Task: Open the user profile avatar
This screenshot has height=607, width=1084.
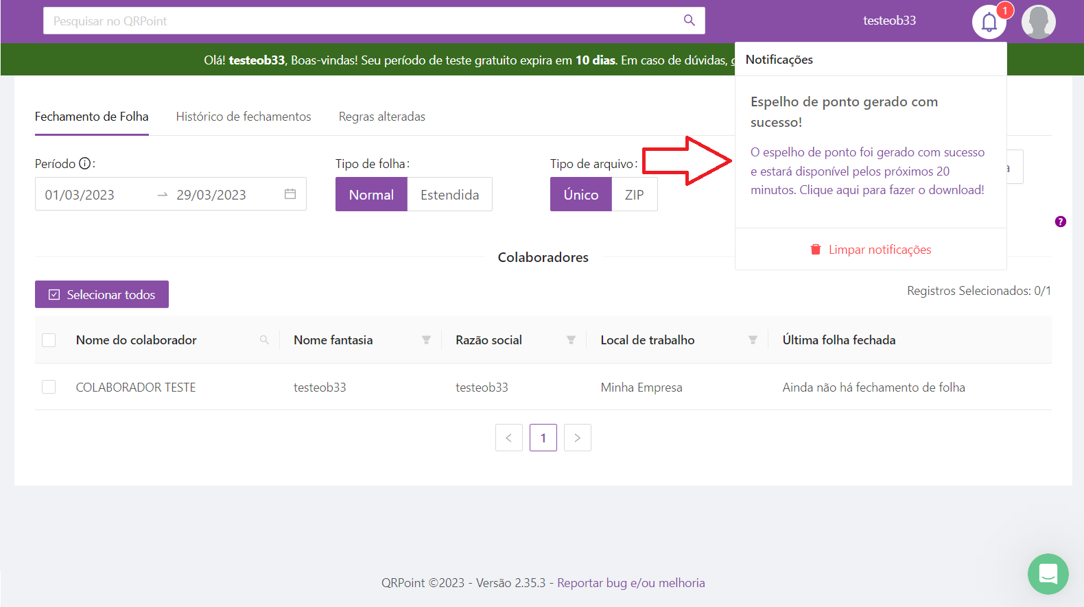Action: pos(1038,22)
